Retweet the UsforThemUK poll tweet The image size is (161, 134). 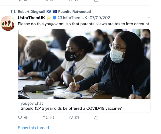coord(45,118)
